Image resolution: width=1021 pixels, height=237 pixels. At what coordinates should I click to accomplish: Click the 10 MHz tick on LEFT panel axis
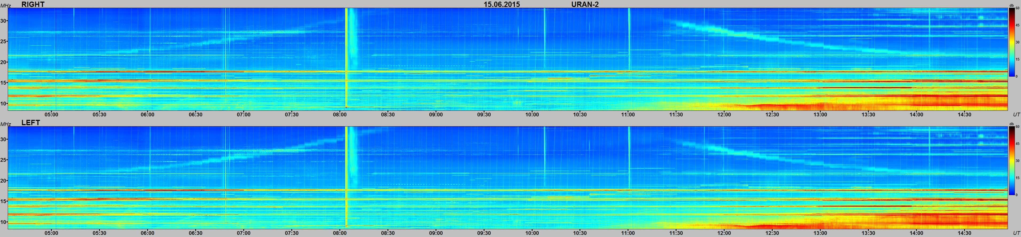(x=3, y=222)
